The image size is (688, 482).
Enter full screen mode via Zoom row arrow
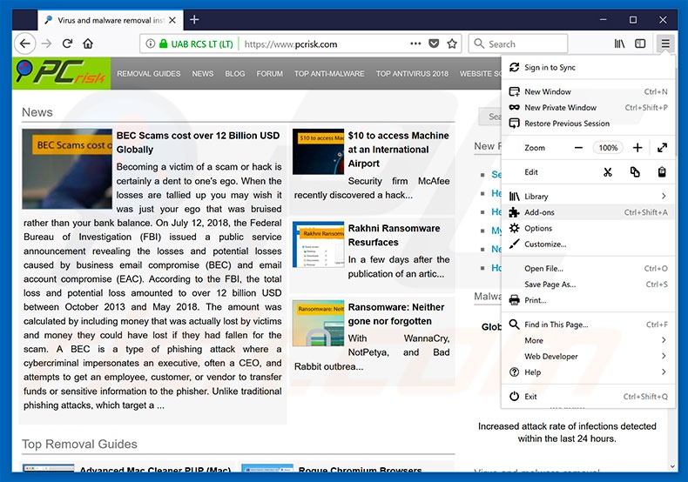coord(662,148)
